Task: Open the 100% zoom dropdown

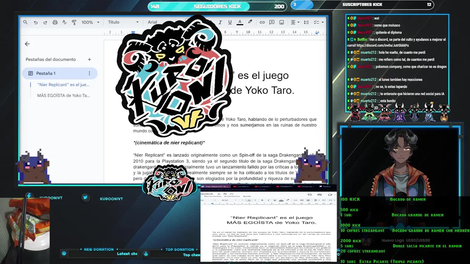Action: (90, 22)
